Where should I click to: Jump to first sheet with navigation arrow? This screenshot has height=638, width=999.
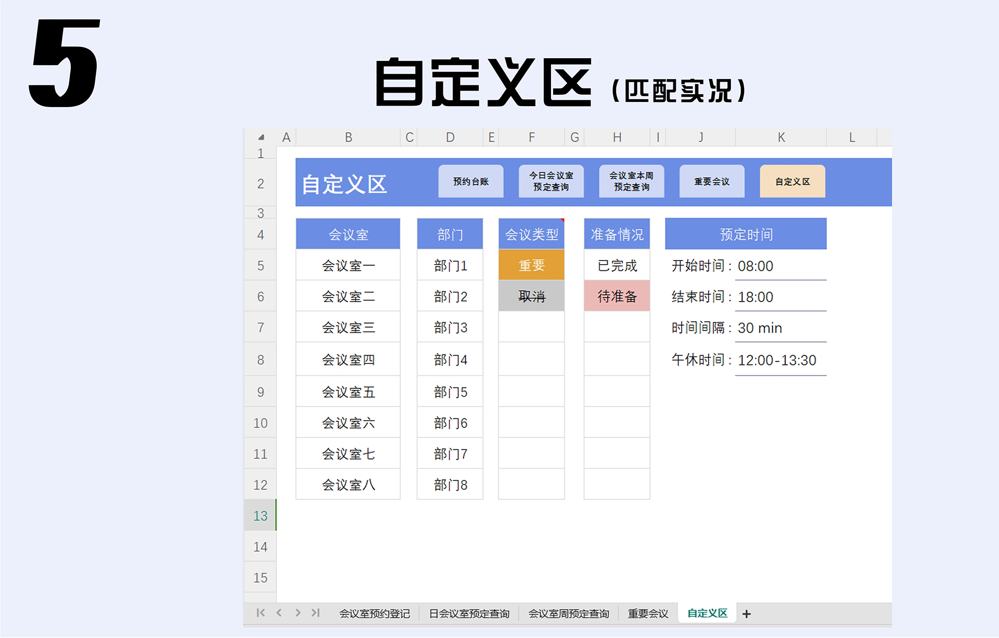(x=261, y=613)
